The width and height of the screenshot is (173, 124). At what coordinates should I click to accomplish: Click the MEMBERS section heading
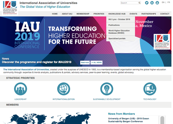[x=12, y=105]
